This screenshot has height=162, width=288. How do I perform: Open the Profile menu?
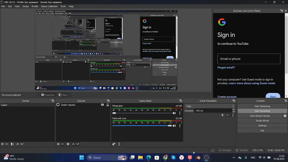point(35,6)
